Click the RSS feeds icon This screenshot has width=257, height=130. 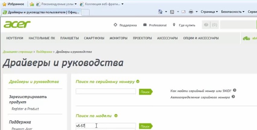(x=172, y=12)
